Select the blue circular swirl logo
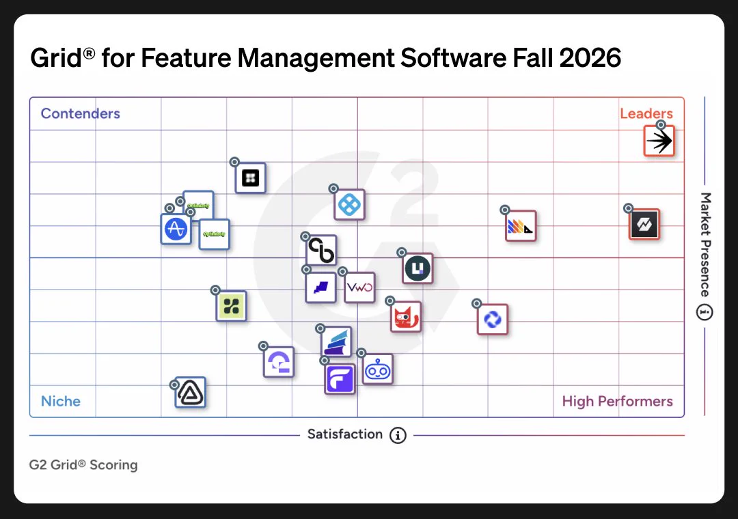The height and width of the screenshot is (519, 738). click(x=492, y=320)
